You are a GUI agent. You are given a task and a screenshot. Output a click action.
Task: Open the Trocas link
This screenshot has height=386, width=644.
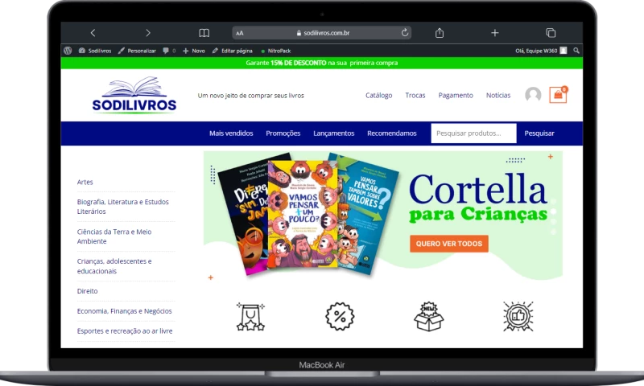click(x=415, y=95)
